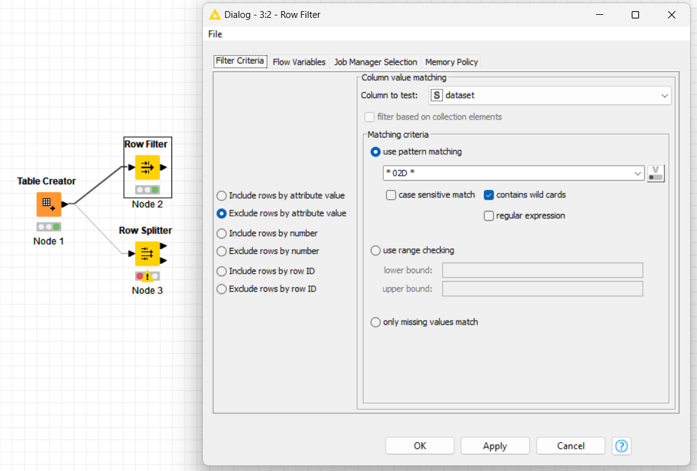Select Include rows by attribute value
This screenshot has height=471, width=697.
pyautogui.click(x=222, y=195)
